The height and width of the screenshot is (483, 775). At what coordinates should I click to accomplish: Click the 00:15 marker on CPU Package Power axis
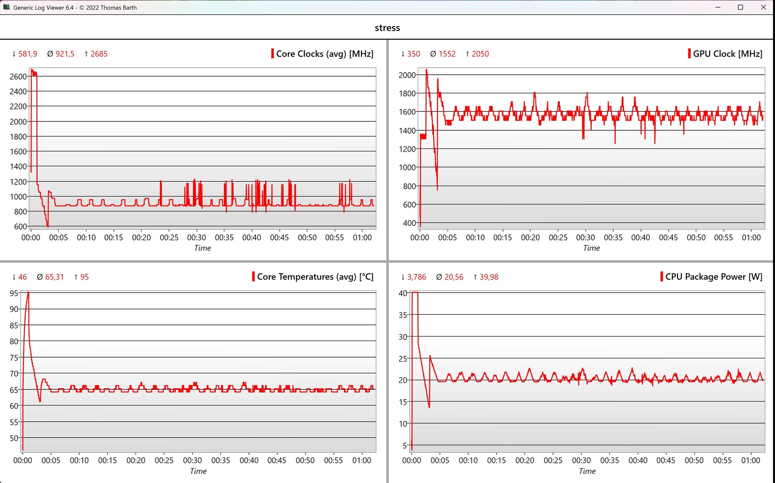pyautogui.click(x=496, y=460)
